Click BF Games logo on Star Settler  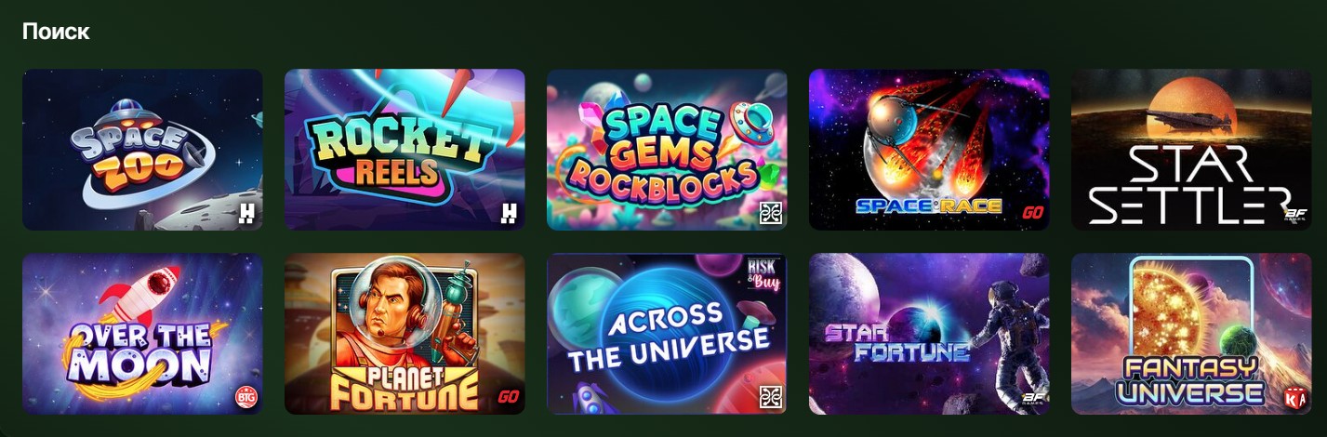pyautogui.click(x=1294, y=215)
